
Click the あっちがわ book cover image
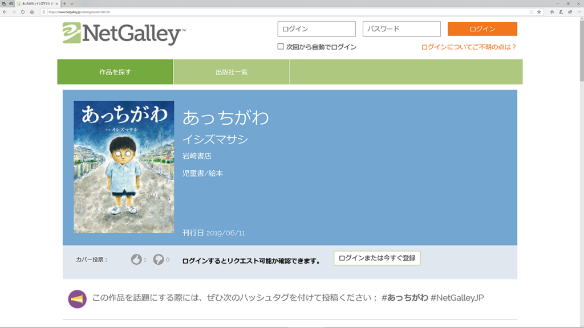tap(123, 167)
